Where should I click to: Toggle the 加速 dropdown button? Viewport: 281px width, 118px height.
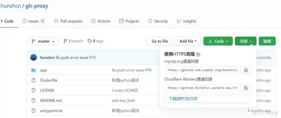246,41
